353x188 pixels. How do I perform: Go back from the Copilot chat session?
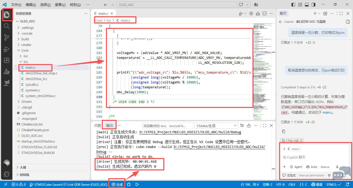click(x=281, y=22)
